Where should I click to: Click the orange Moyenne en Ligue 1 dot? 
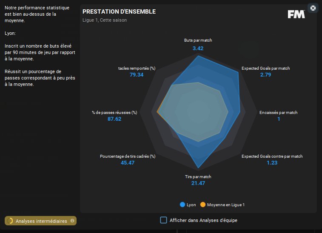[x=203, y=205]
